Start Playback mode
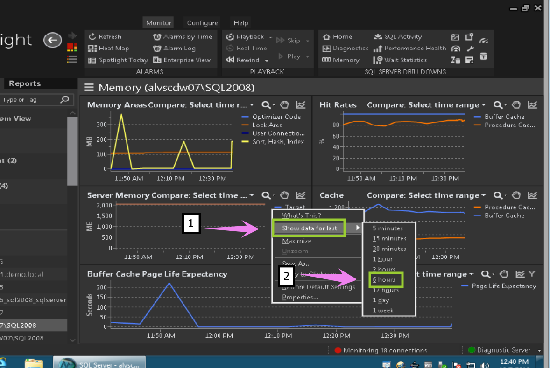Screen dimensions: 550x368 tap(245, 36)
